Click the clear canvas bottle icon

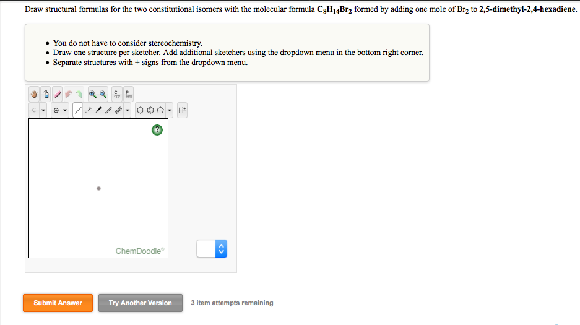click(x=45, y=95)
